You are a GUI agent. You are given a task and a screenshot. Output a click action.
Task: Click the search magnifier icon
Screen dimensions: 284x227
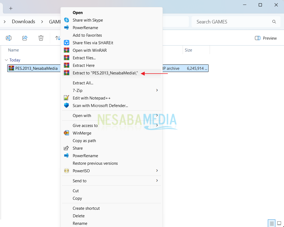point(274,22)
